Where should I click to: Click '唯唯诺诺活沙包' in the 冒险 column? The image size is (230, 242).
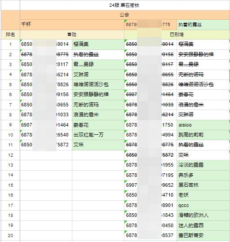click(98, 84)
